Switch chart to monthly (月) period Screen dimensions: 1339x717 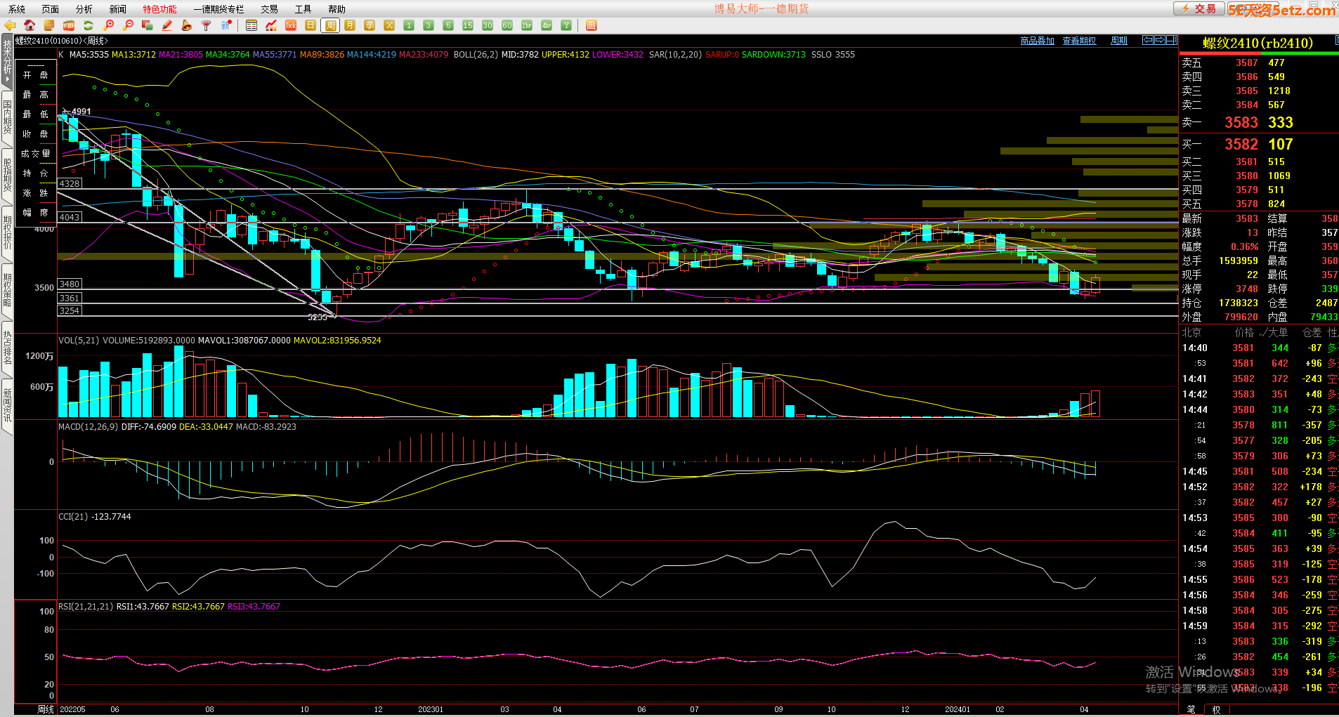click(350, 26)
